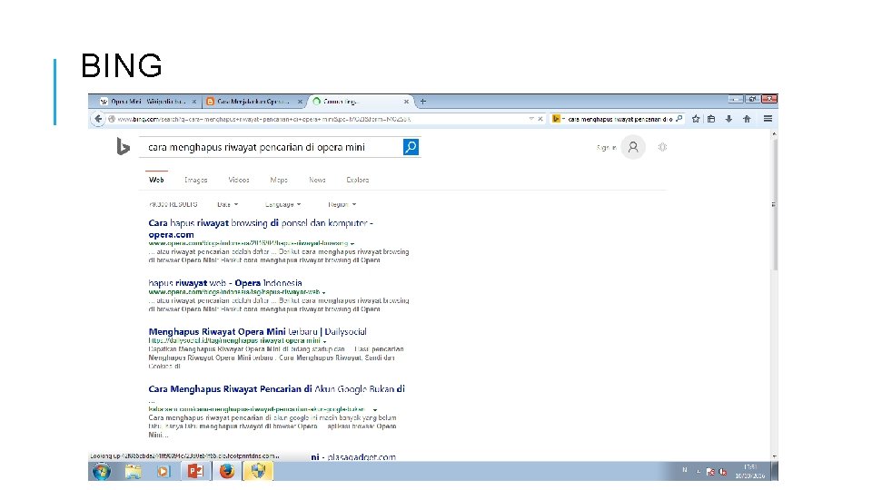The image size is (872, 490).
Task: Click the Bookmark star icon in toolbar
Action: [x=695, y=118]
